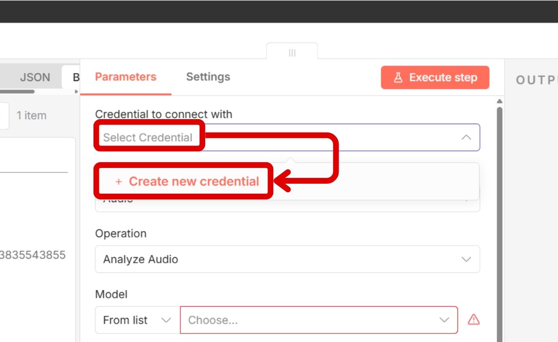
Task: Click the horizontal scrollbar under the JSON tab
Action: point(17,91)
